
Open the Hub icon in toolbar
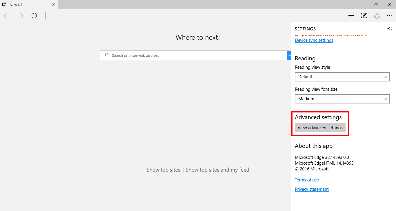[351, 16]
